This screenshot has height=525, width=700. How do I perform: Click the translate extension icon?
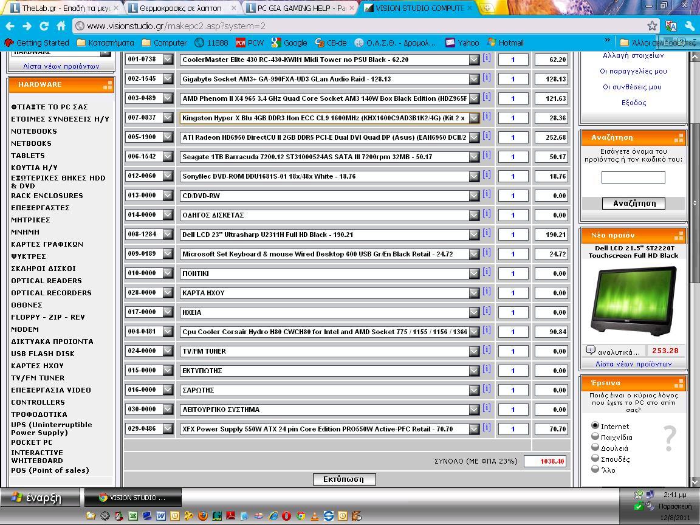(x=671, y=26)
